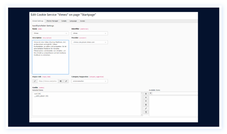Toggle Dsgvo Link field view button
Screen dimensions: 227x134
[x=60, y=81]
